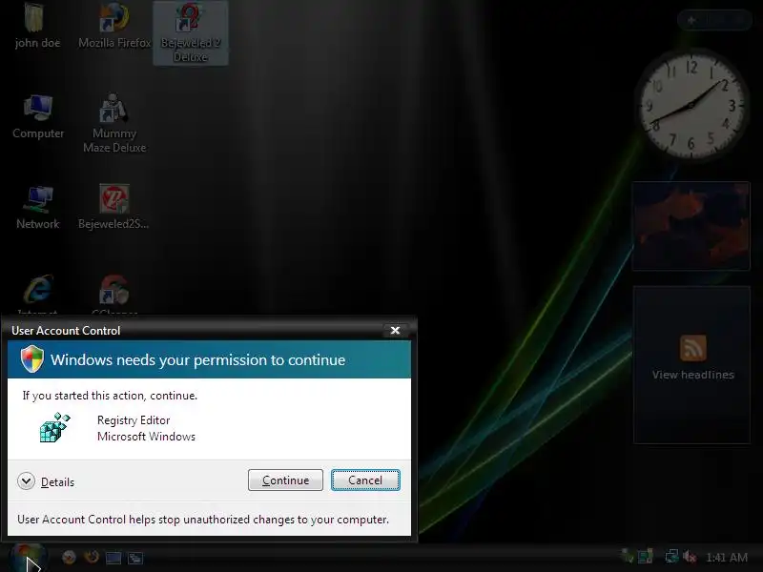Click the UAC security shield icon
This screenshot has height=572, width=763.
tap(32, 359)
